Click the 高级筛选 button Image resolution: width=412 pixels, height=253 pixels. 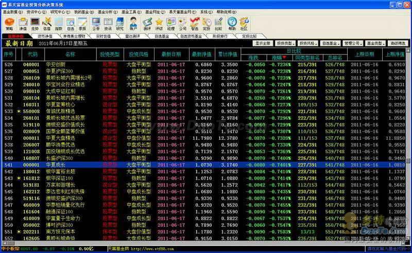[x=398, y=43]
